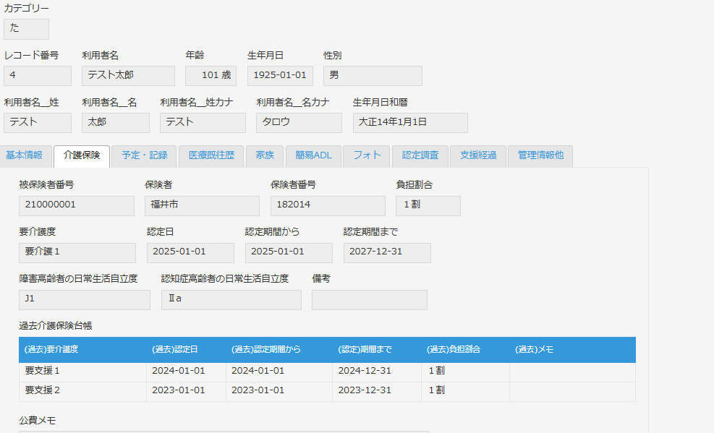Open the 医療既往歴 tab
Screen dimensions: 714x433
coord(211,155)
